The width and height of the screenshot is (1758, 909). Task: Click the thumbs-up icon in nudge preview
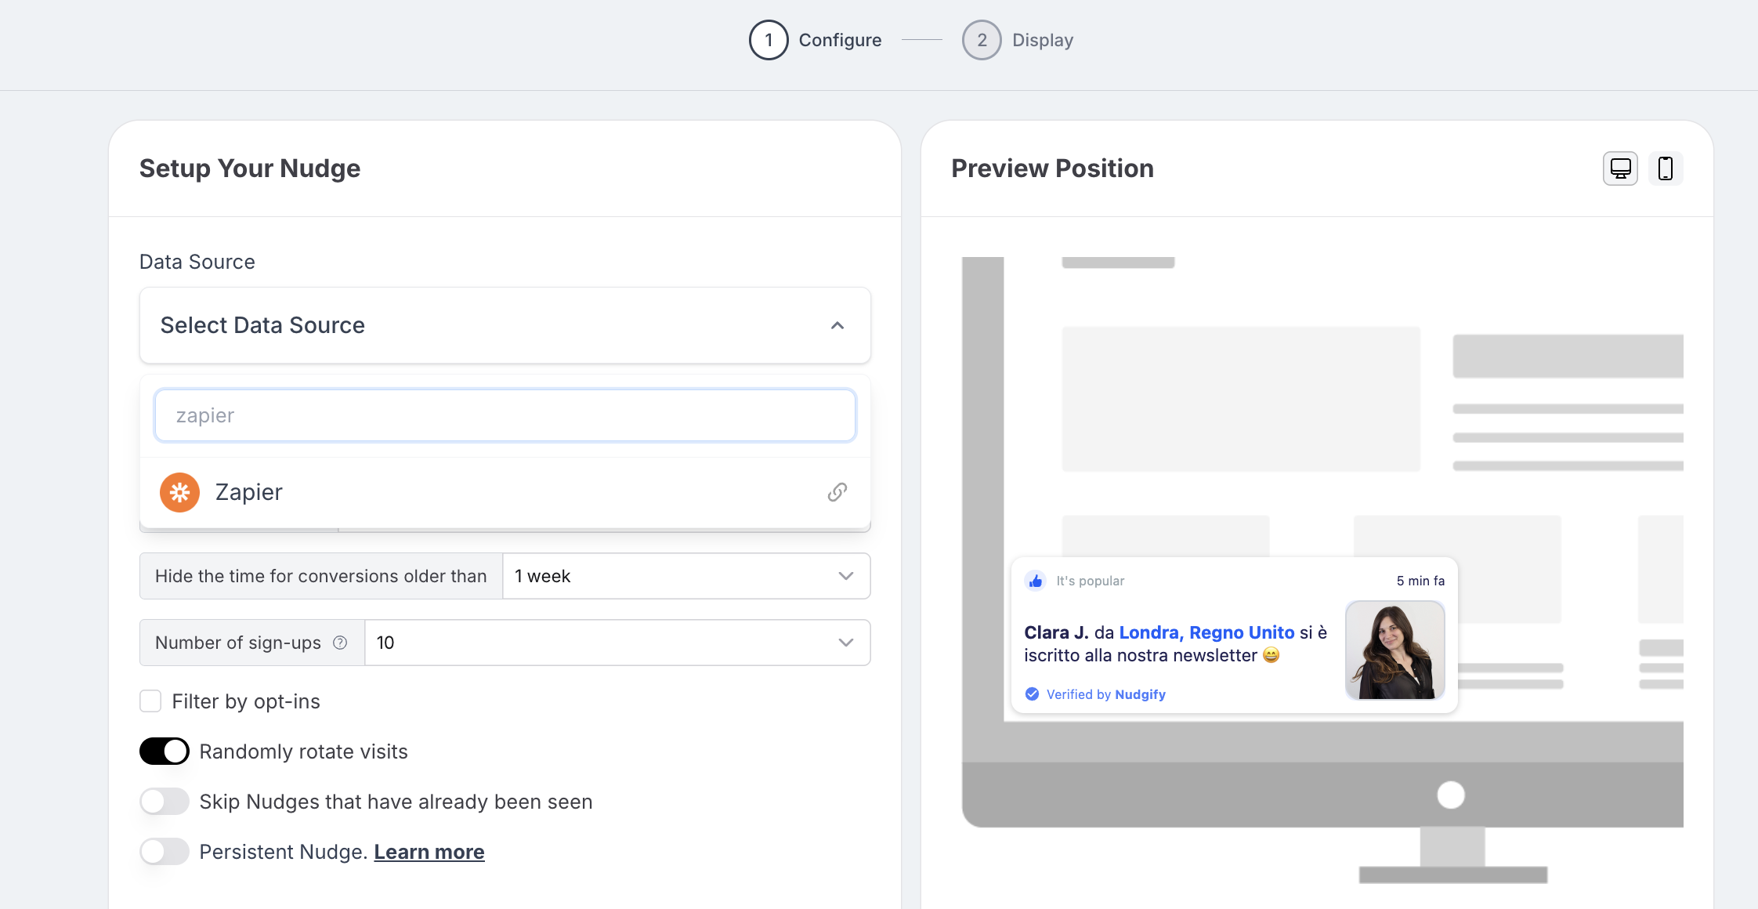[x=1036, y=581]
